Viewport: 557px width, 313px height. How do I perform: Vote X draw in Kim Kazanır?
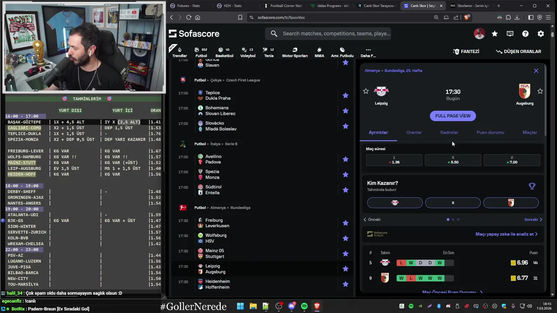(x=453, y=203)
